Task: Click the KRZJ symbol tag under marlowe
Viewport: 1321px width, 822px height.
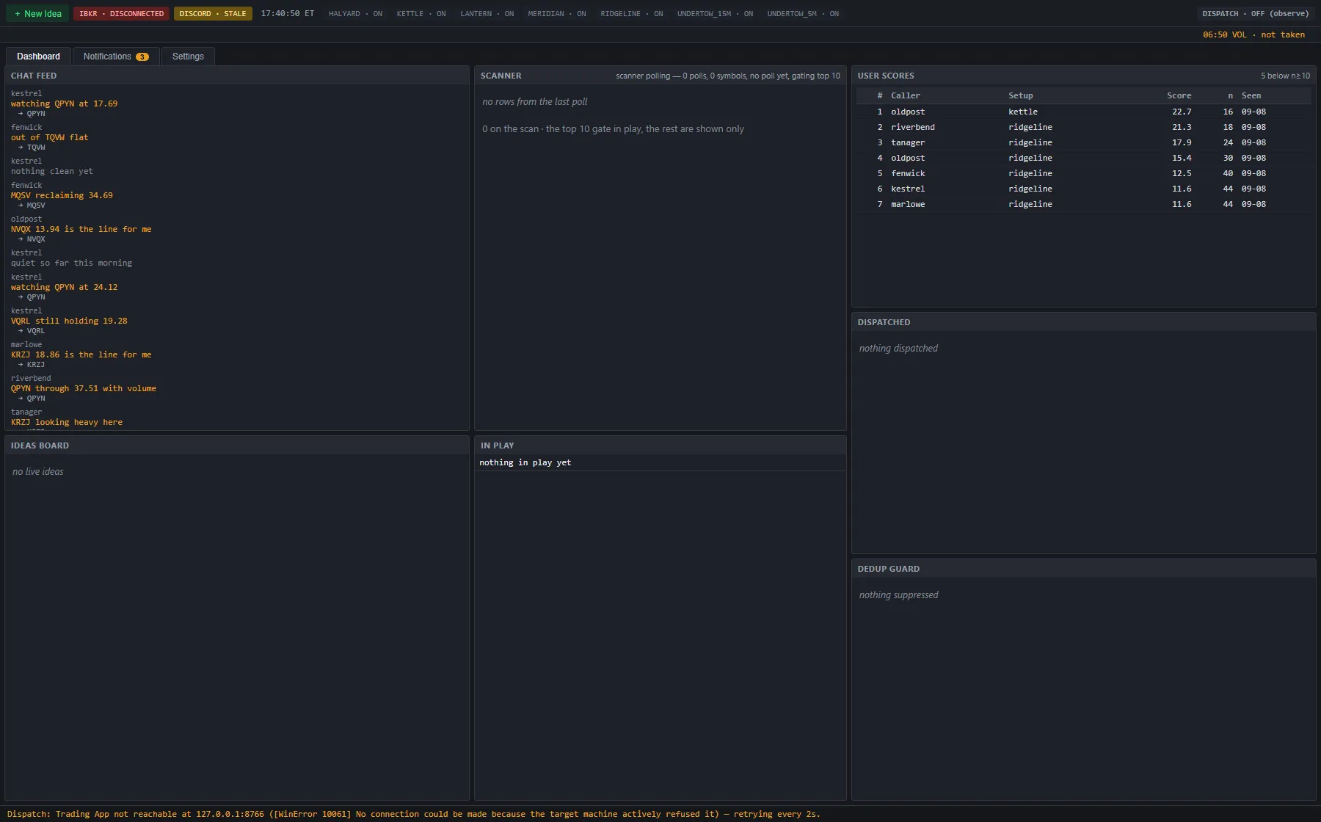Action: pyautogui.click(x=36, y=365)
